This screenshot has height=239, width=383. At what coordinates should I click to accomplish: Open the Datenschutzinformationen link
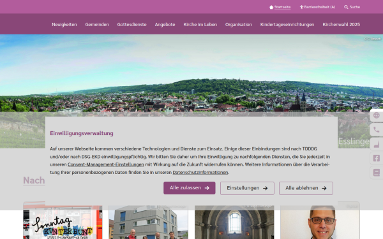click(x=200, y=173)
